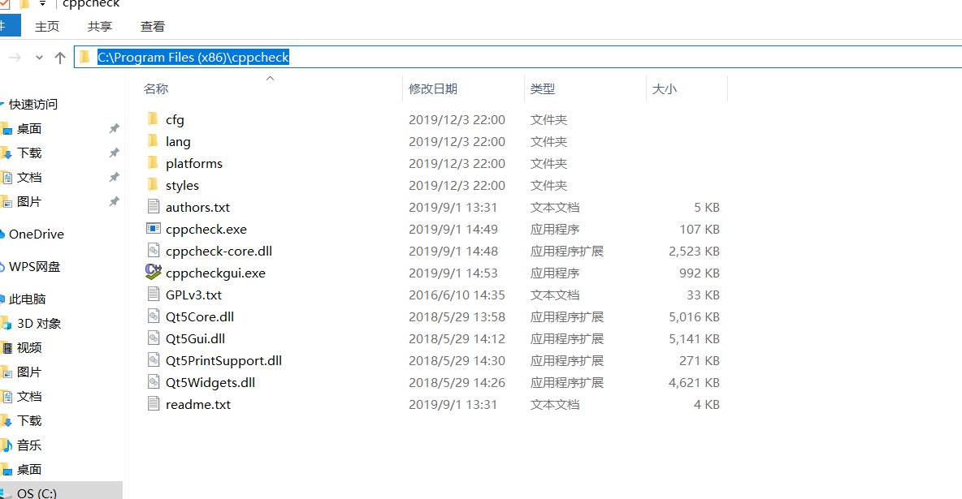Select WPS网盘 in navigation pane
962x499 pixels.
34,267
